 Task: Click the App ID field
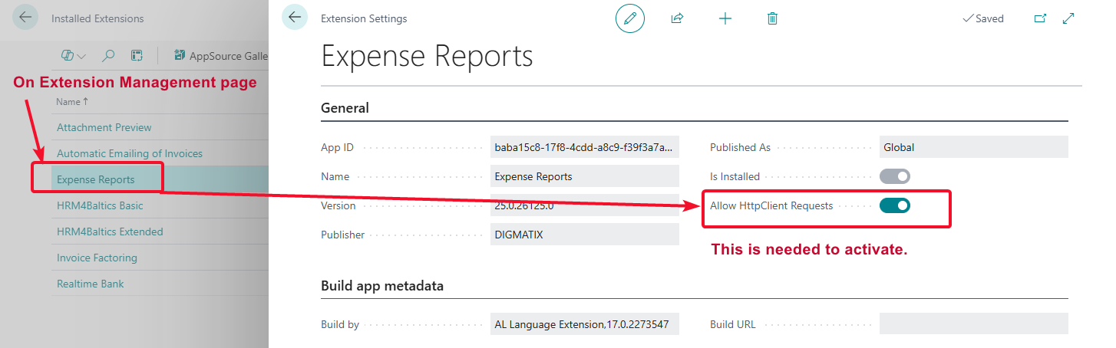pyautogui.click(x=585, y=147)
